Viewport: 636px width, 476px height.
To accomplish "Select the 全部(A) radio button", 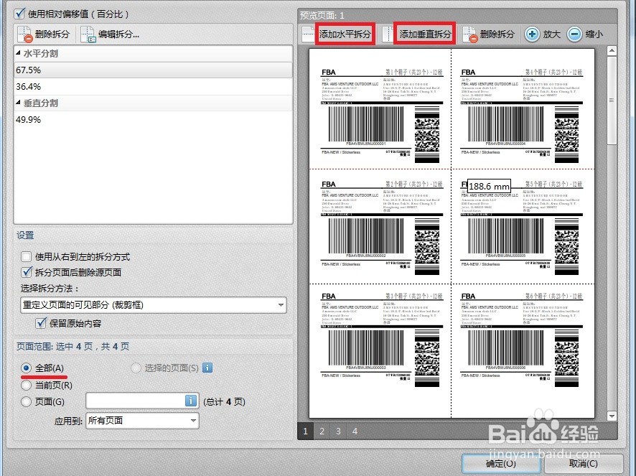I will coord(26,368).
